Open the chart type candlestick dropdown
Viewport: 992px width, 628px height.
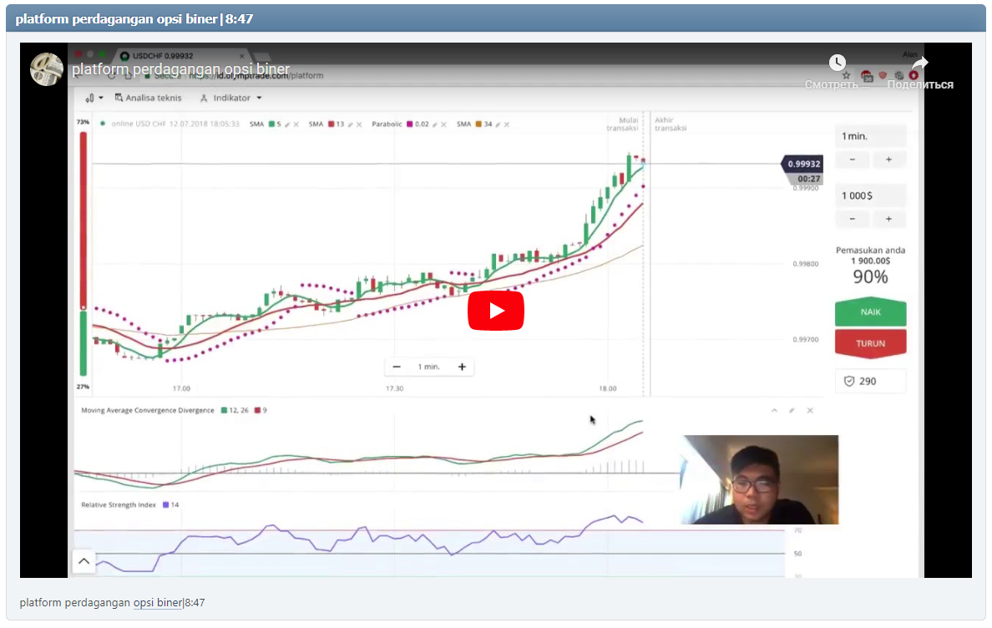pyautogui.click(x=94, y=98)
